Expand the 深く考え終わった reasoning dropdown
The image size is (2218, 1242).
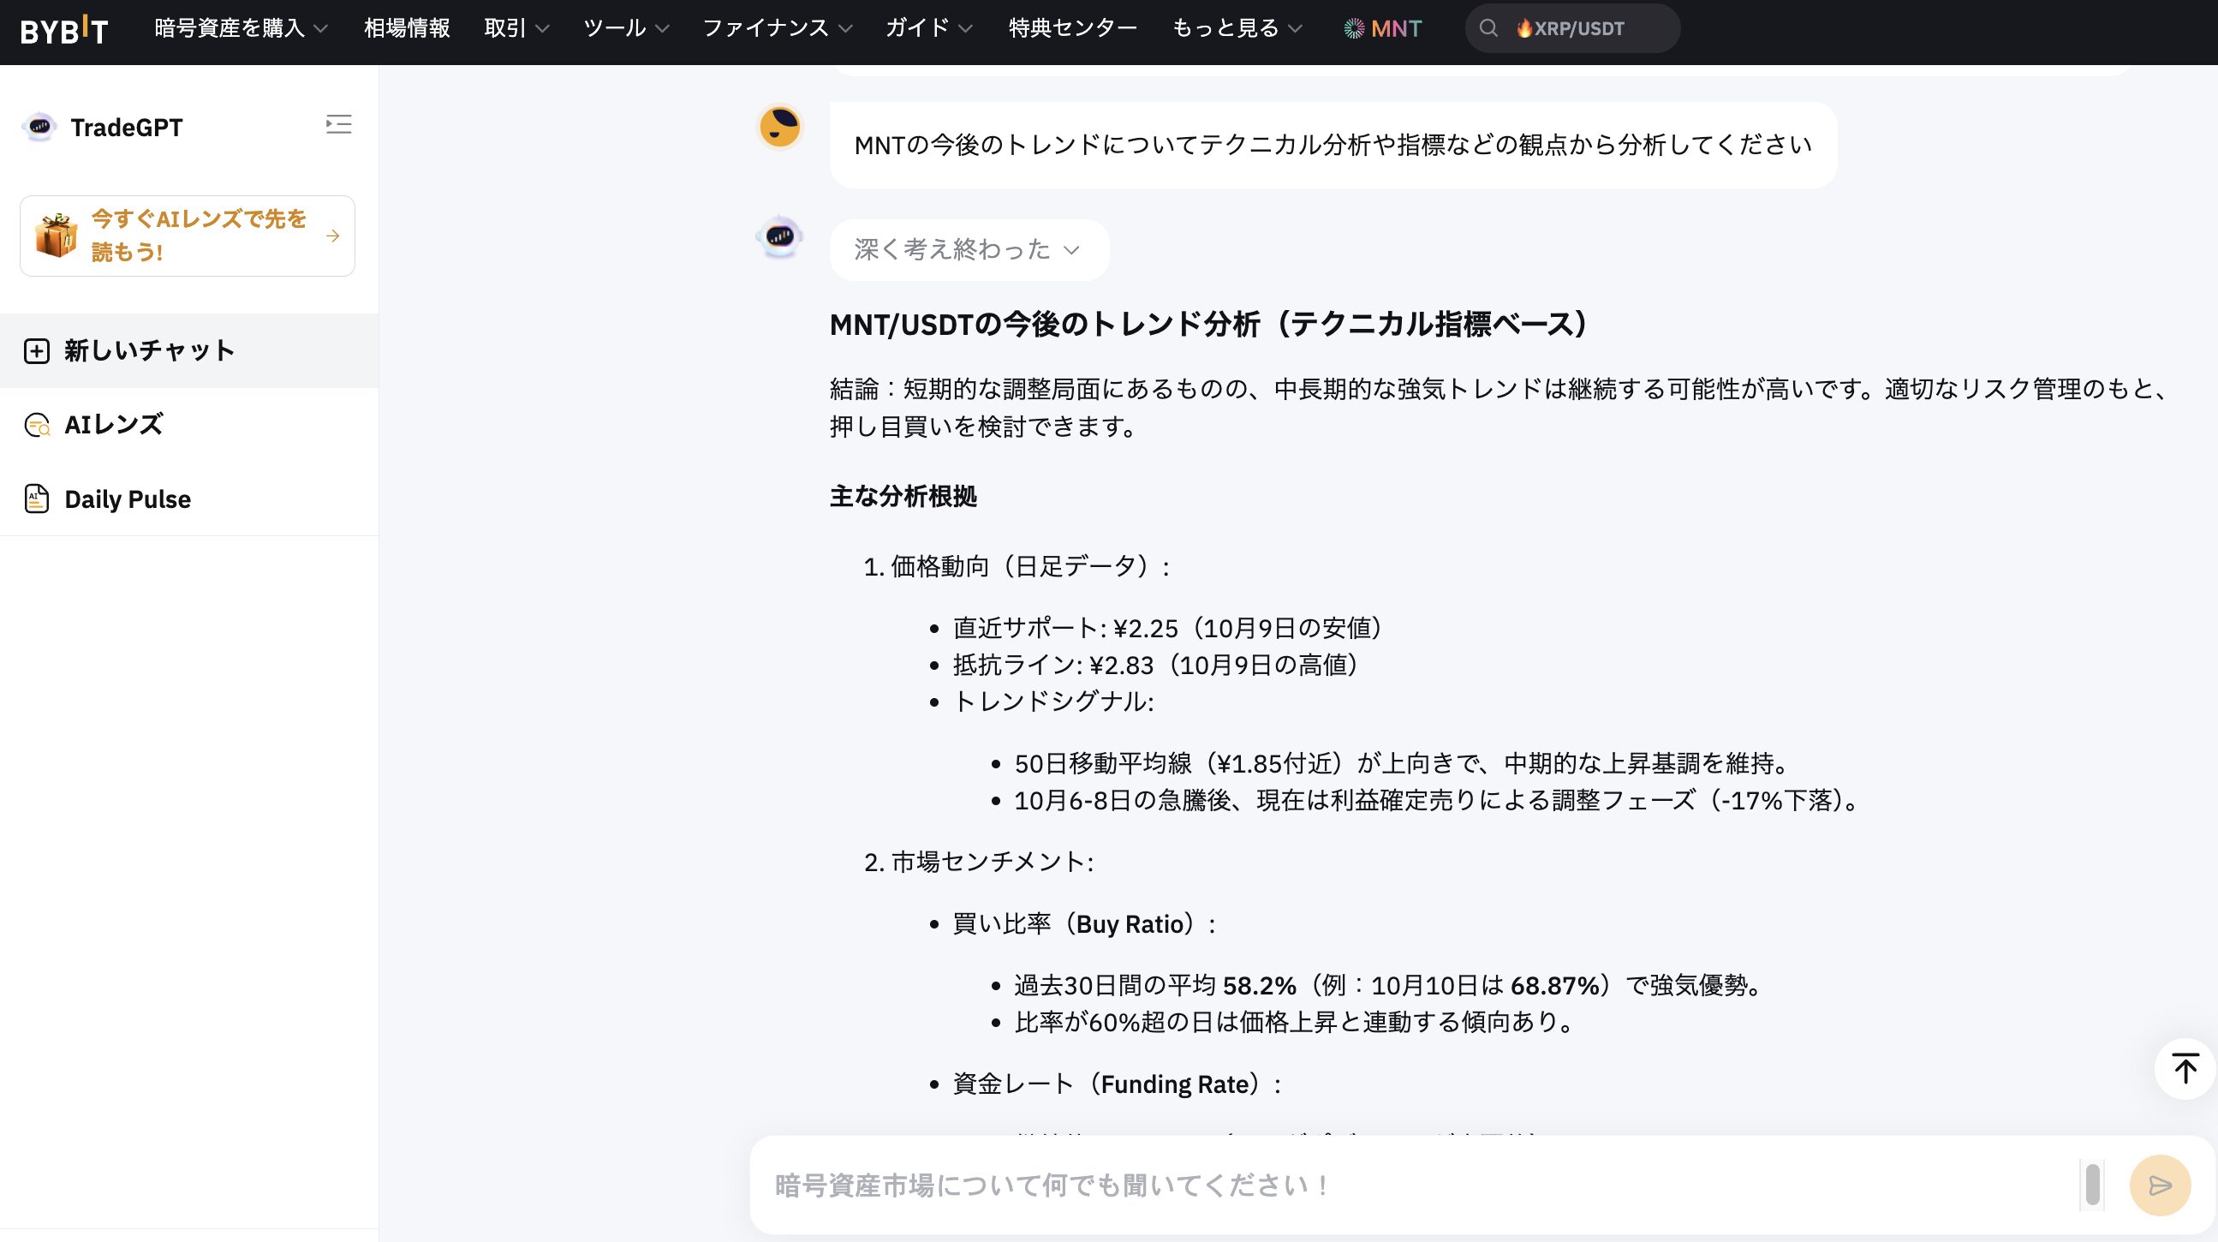(969, 250)
